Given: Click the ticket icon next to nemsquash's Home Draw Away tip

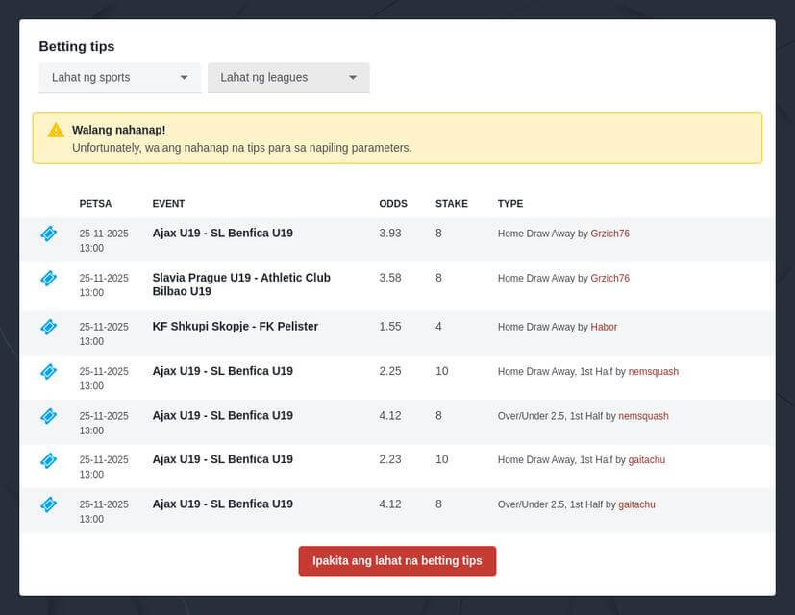Looking at the screenshot, I should point(48,372).
